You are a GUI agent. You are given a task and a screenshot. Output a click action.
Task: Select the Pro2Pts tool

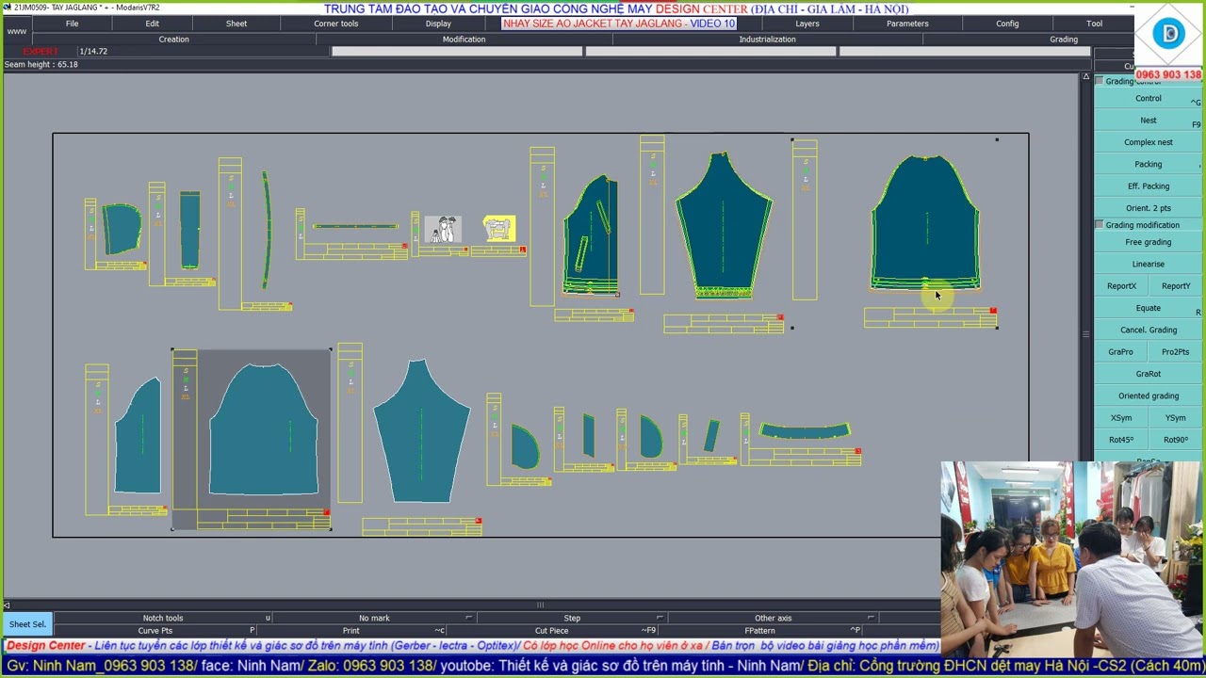pyautogui.click(x=1175, y=352)
